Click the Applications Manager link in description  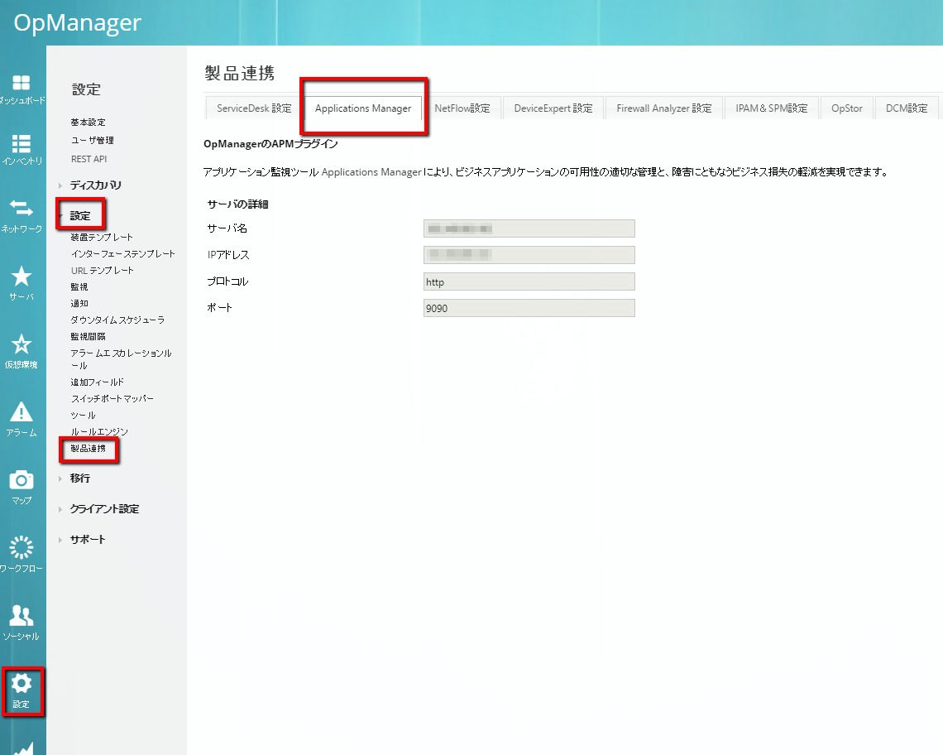(x=371, y=172)
